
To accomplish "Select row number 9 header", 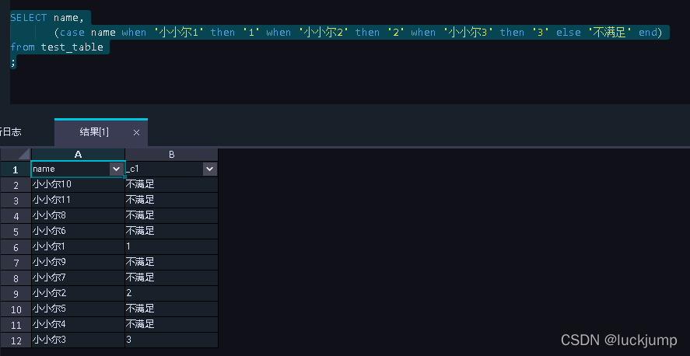I will point(16,294).
